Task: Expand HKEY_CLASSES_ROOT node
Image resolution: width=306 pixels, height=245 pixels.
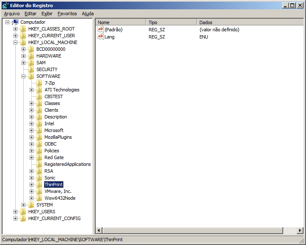Action: coord(15,29)
